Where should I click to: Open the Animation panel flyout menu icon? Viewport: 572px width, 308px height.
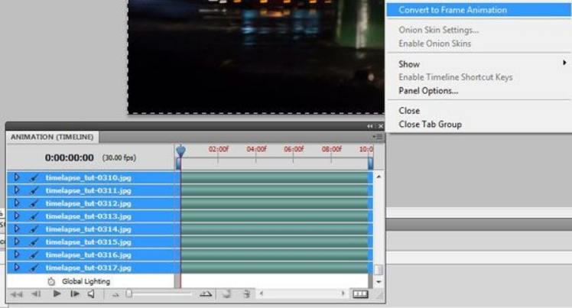tap(378, 137)
